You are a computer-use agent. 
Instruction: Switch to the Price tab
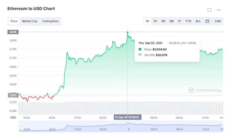(14, 21)
